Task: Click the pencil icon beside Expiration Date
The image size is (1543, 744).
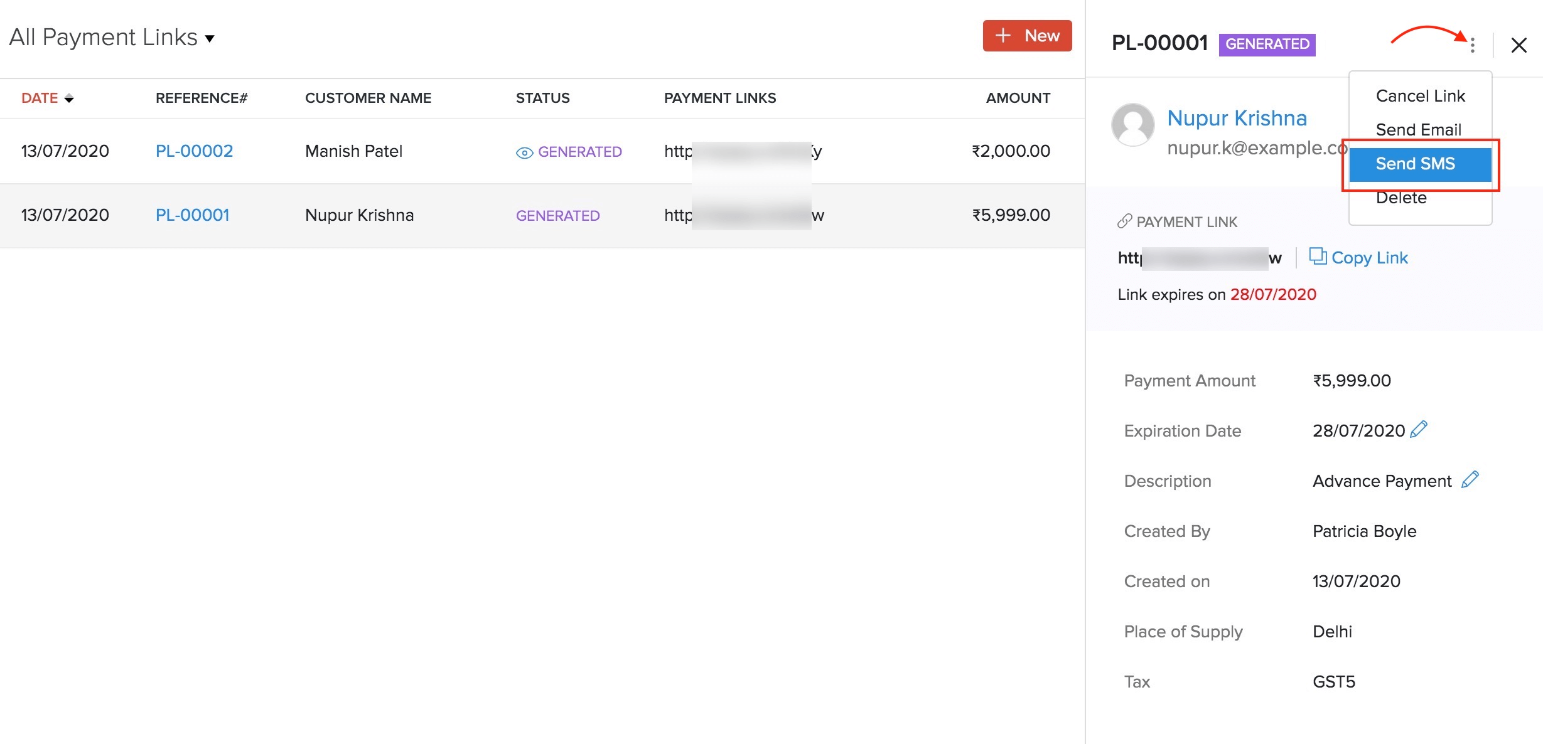Action: [1419, 430]
